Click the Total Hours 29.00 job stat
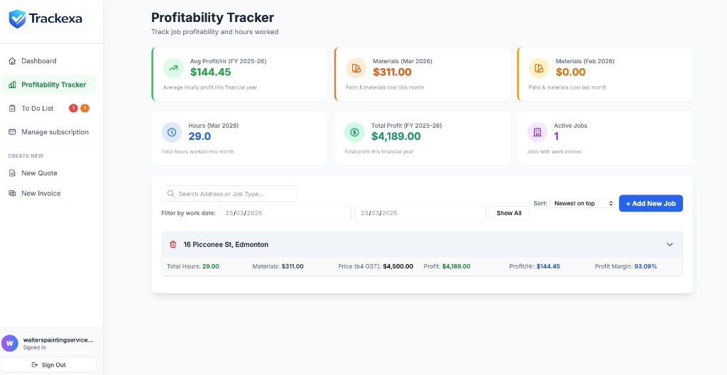This screenshot has width=727, height=375. click(193, 266)
